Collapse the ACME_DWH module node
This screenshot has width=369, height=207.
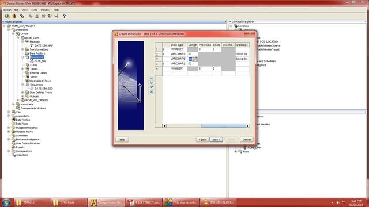(x=18, y=37)
